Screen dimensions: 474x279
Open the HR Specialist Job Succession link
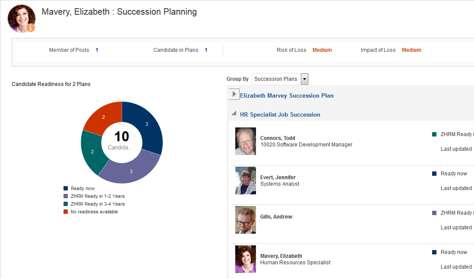(x=280, y=114)
